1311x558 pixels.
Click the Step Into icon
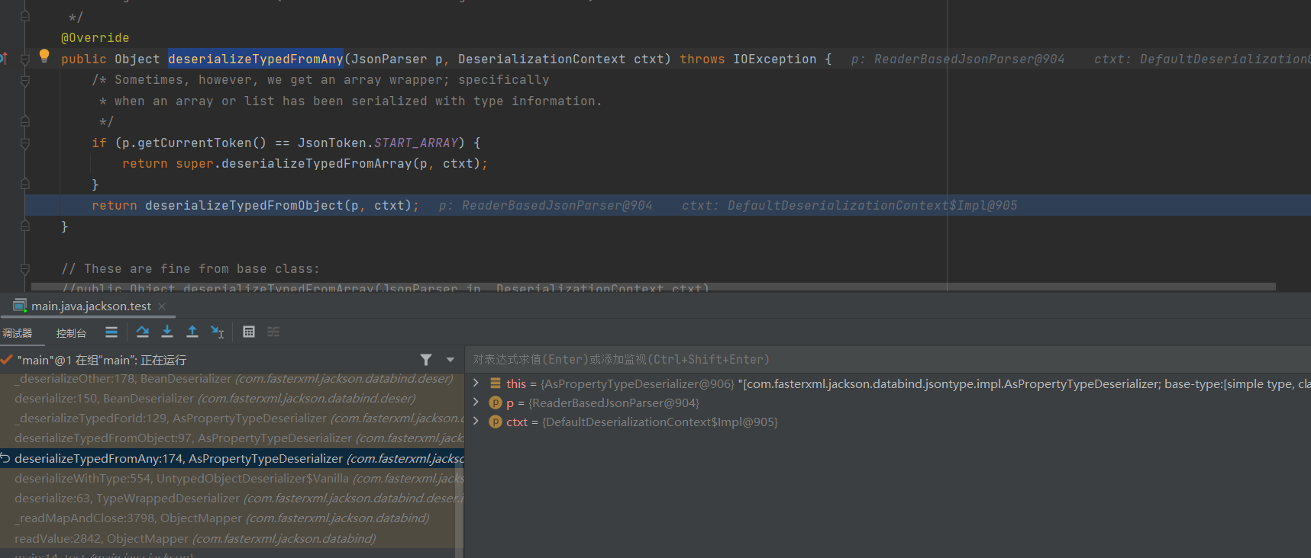[x=167, y=332]
